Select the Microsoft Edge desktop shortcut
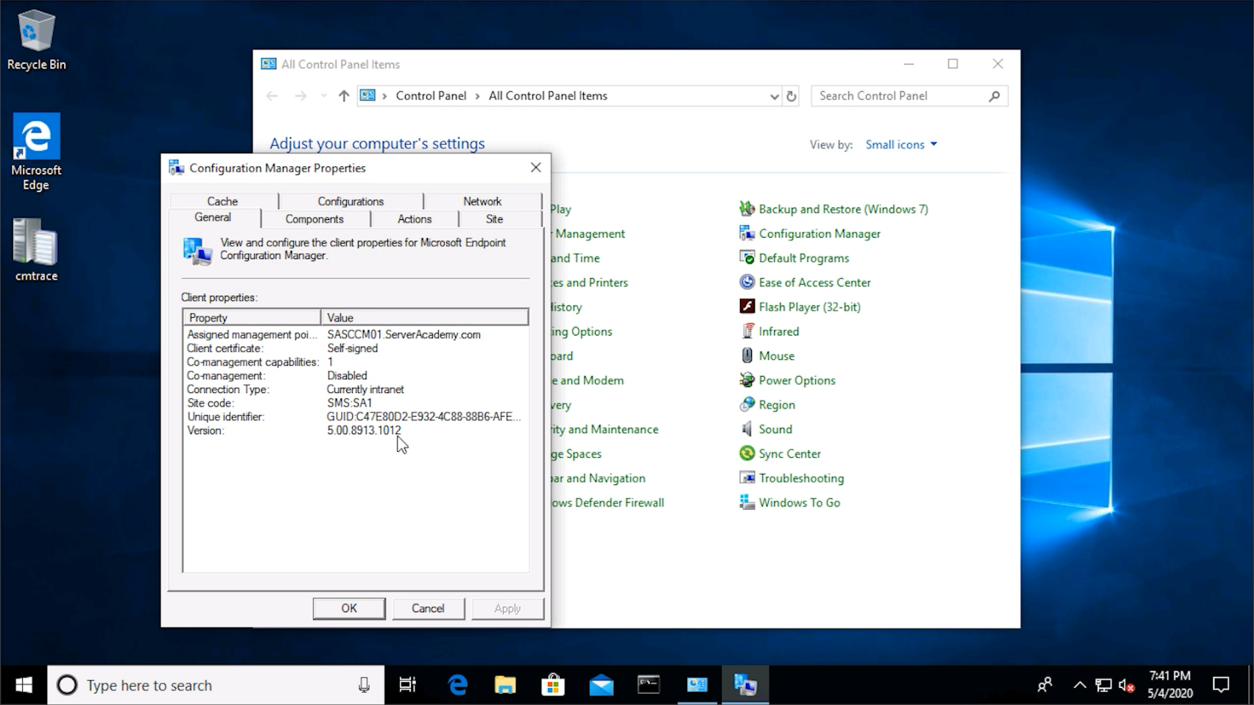This screenshot has width=1254, height=705. [36, 152]
